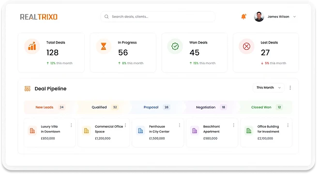The image size is (317, 174).
Task: Click the Won Deals checkmark badge icon
Action: [175, 46]
